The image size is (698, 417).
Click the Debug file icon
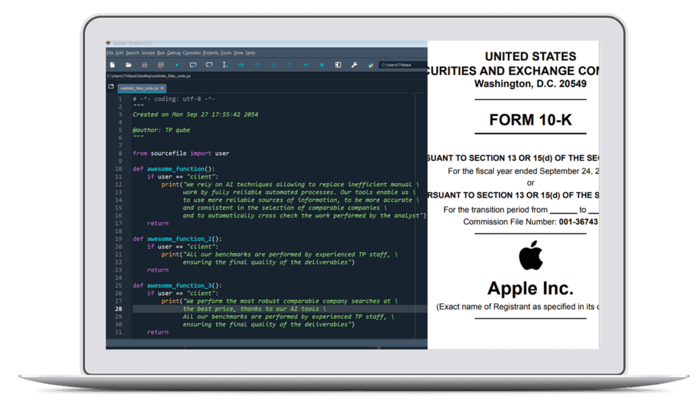click(241, 65)
